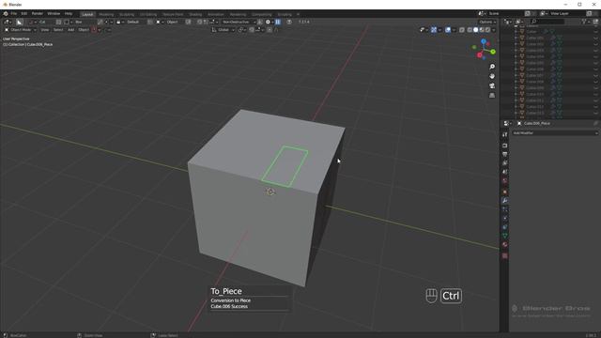Click the BoxCutter settings gear icon

(x=268, y=22)
